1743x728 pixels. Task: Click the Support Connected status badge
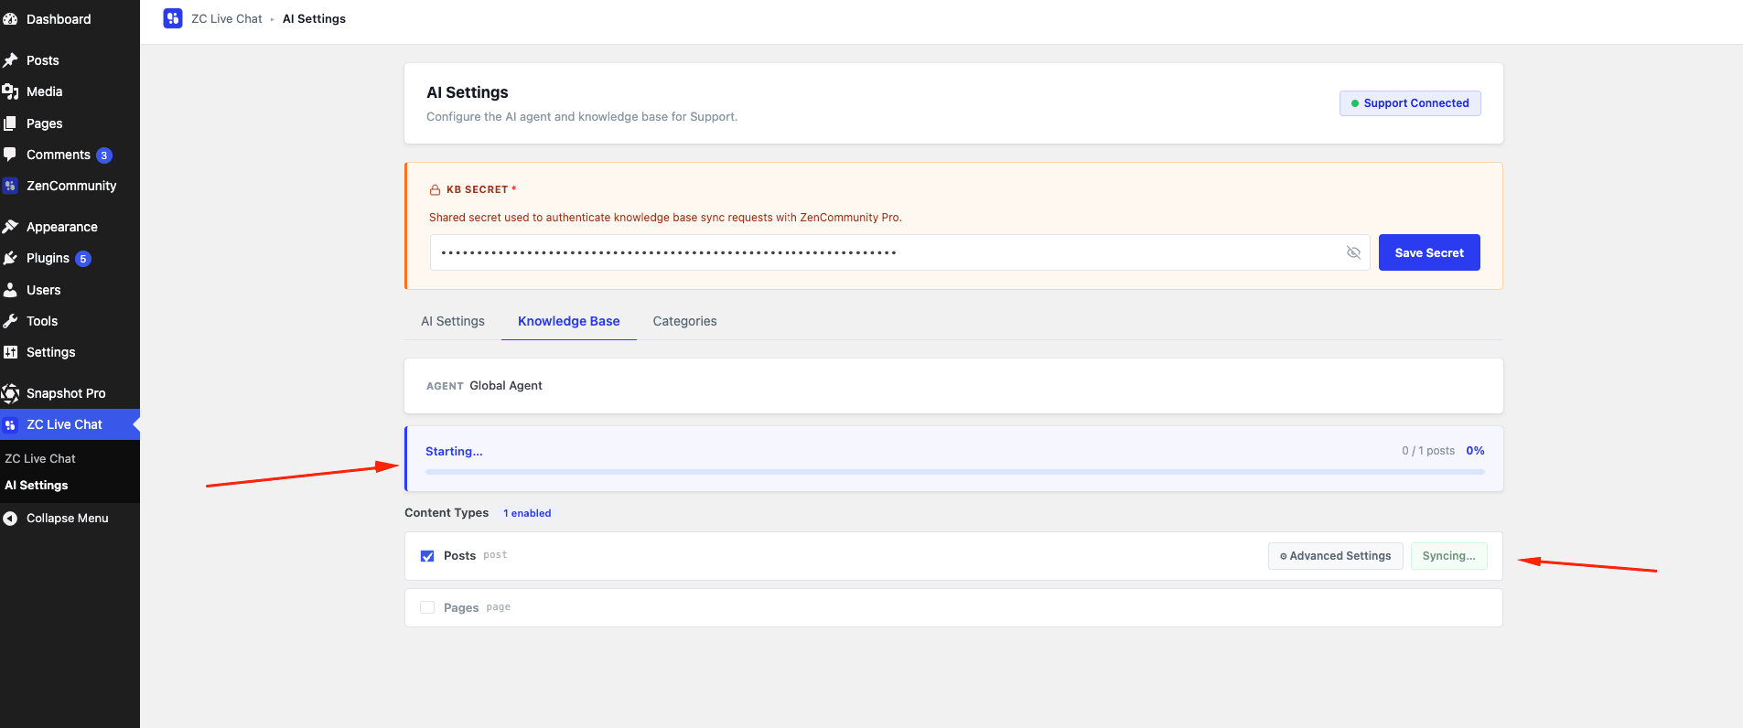click(x=1410, y=103)
